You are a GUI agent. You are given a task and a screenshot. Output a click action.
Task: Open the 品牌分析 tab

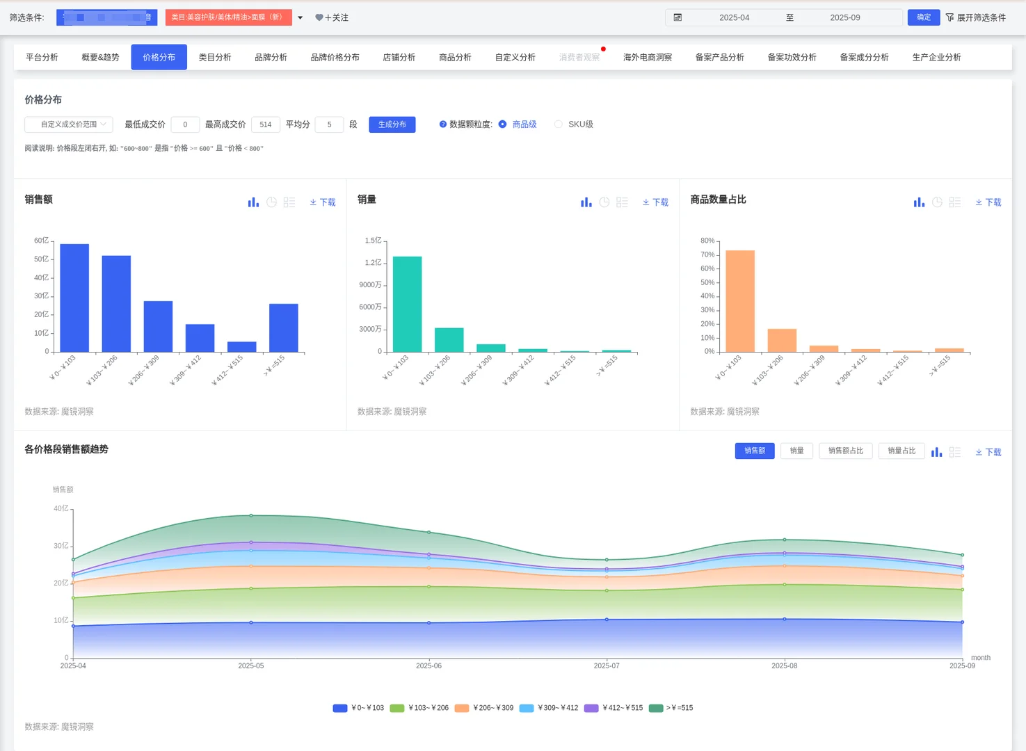[x=271, y=57]
